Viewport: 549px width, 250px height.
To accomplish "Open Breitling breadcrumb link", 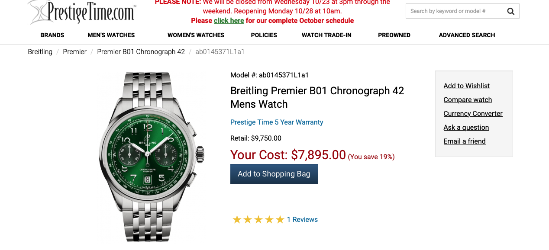I will click(40, 52).
